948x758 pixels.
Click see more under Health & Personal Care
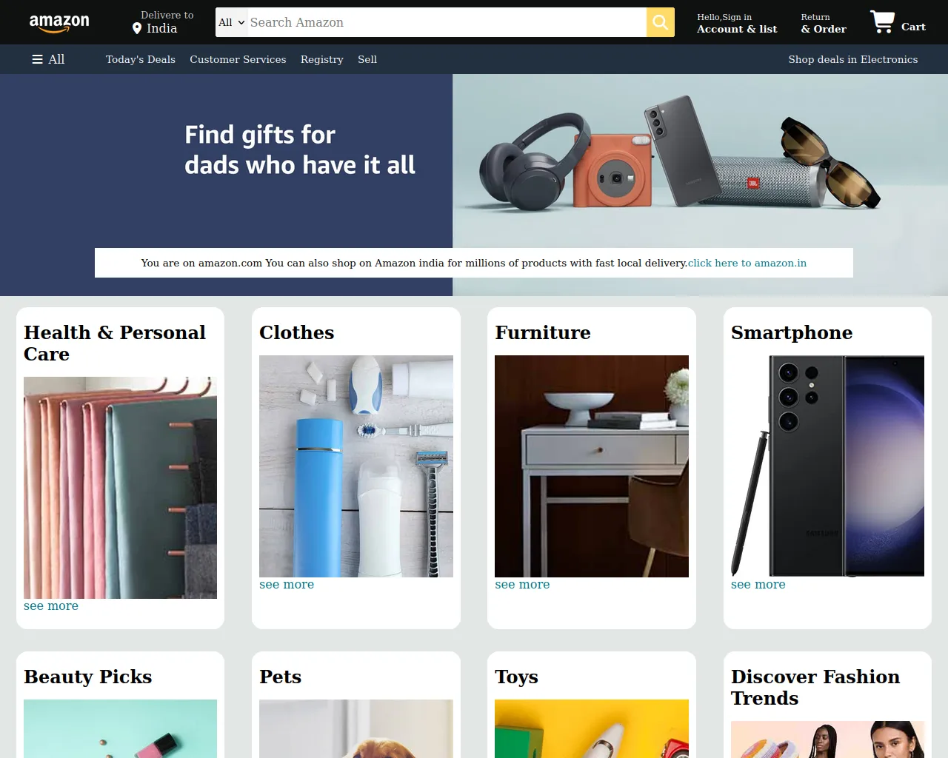(51, 606)
